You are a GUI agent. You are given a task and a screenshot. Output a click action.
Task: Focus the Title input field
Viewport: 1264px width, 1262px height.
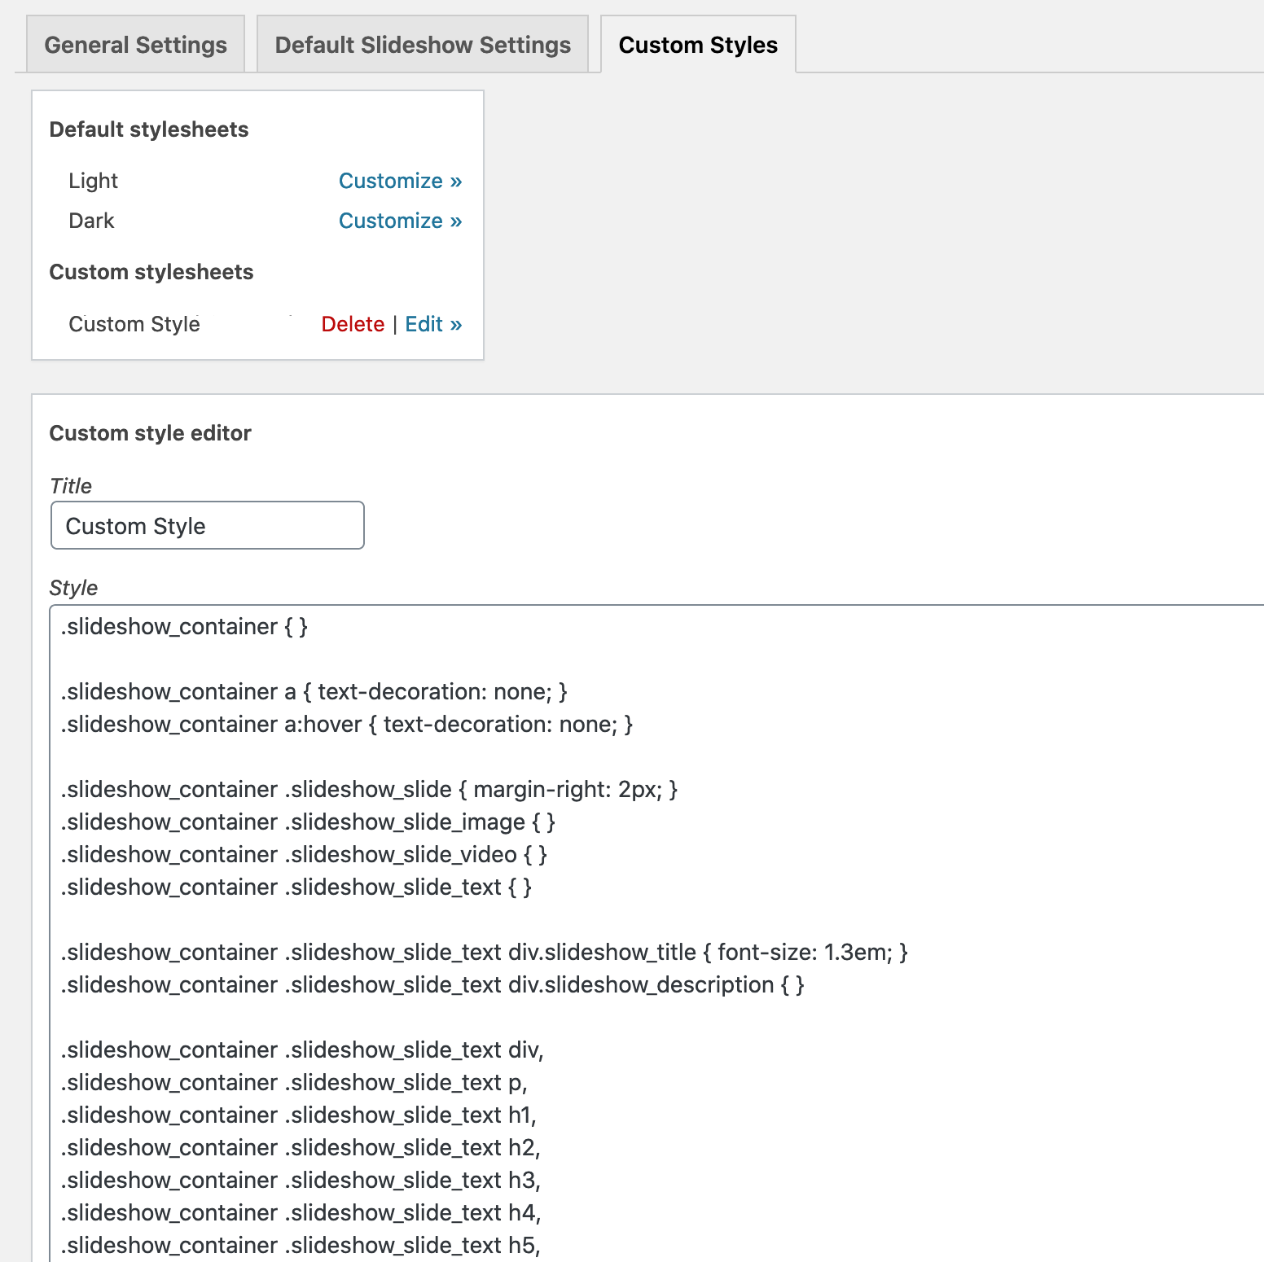point(208,525)
